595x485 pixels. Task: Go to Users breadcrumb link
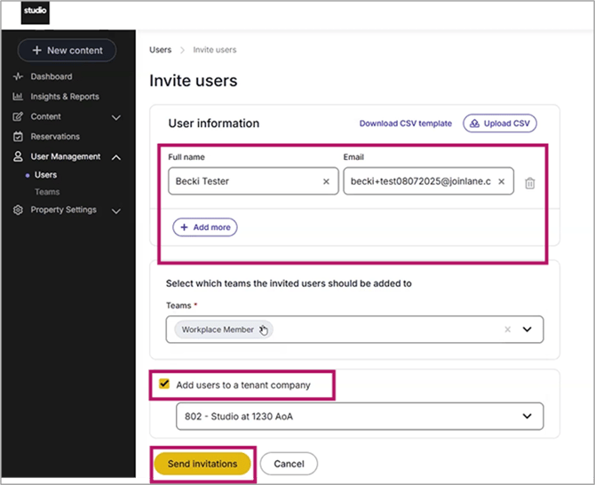(x=160, y=51)
